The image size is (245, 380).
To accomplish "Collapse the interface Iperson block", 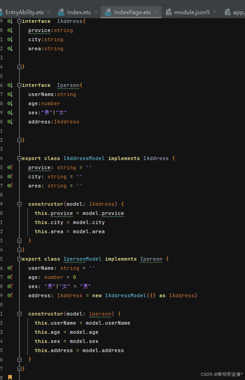I will (x=19, y=86).
